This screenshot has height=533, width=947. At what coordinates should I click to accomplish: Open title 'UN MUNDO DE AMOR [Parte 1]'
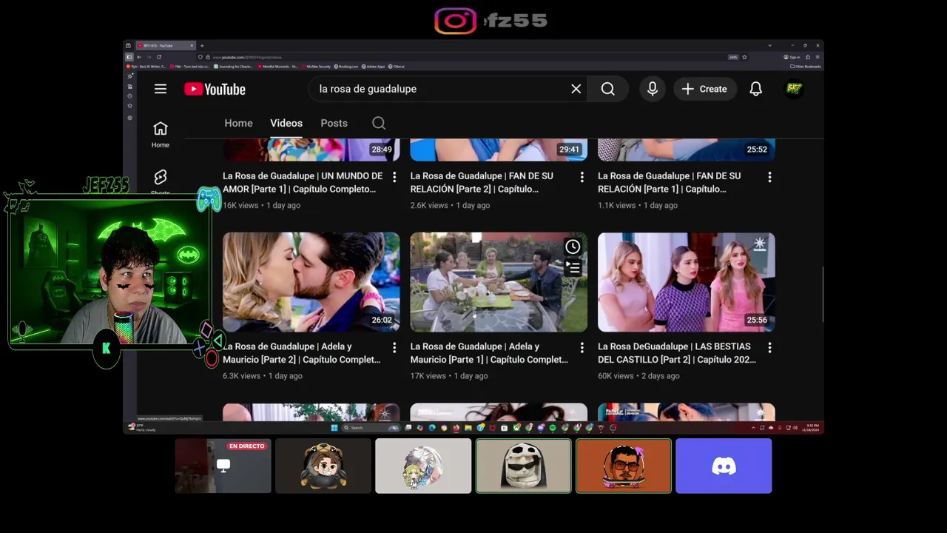click(303, 182)
